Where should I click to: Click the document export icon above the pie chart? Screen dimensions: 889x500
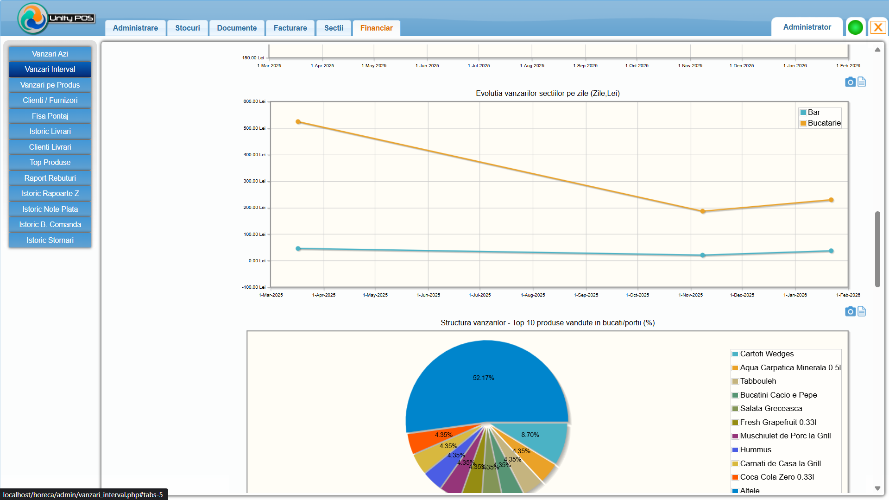(862, 311)
